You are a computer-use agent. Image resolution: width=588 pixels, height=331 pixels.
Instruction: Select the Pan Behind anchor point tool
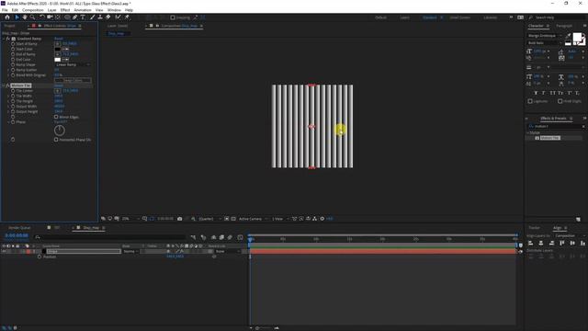coord(58,17)
